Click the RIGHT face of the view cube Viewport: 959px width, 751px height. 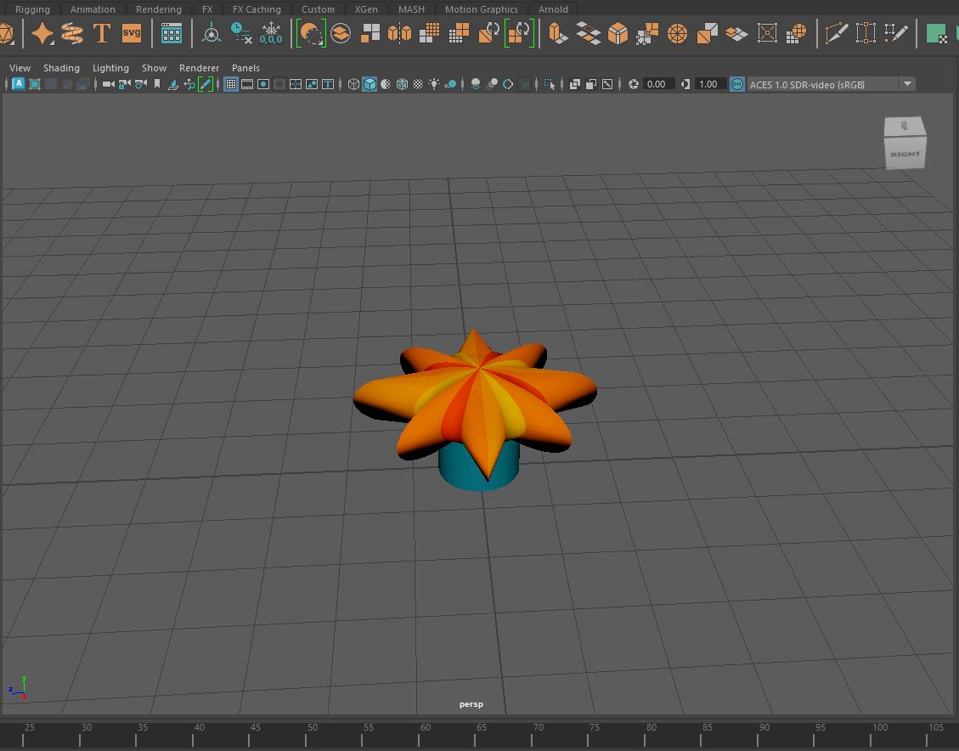pos(905,155)
